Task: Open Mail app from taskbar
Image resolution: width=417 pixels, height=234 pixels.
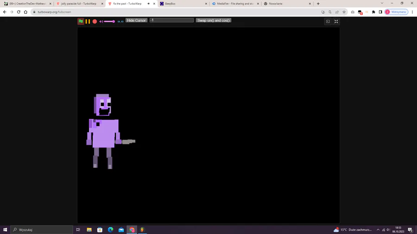Action: click(x=121, y=230)
